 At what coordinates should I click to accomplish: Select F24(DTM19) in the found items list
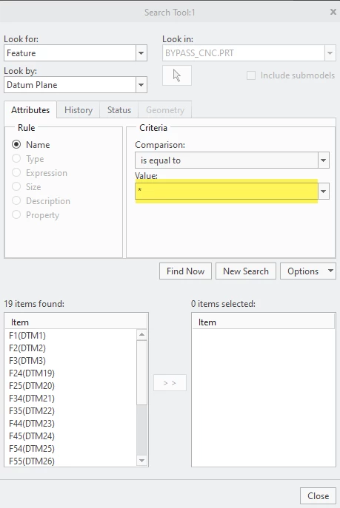(x=32, y=373)
